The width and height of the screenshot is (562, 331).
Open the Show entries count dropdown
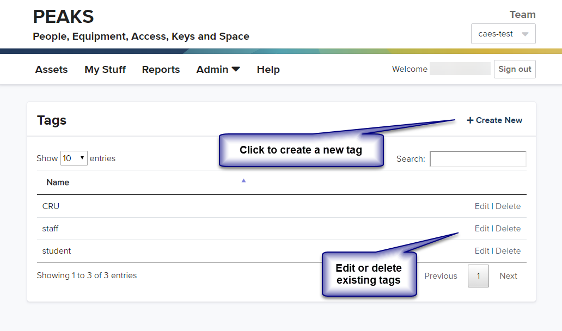74,158
